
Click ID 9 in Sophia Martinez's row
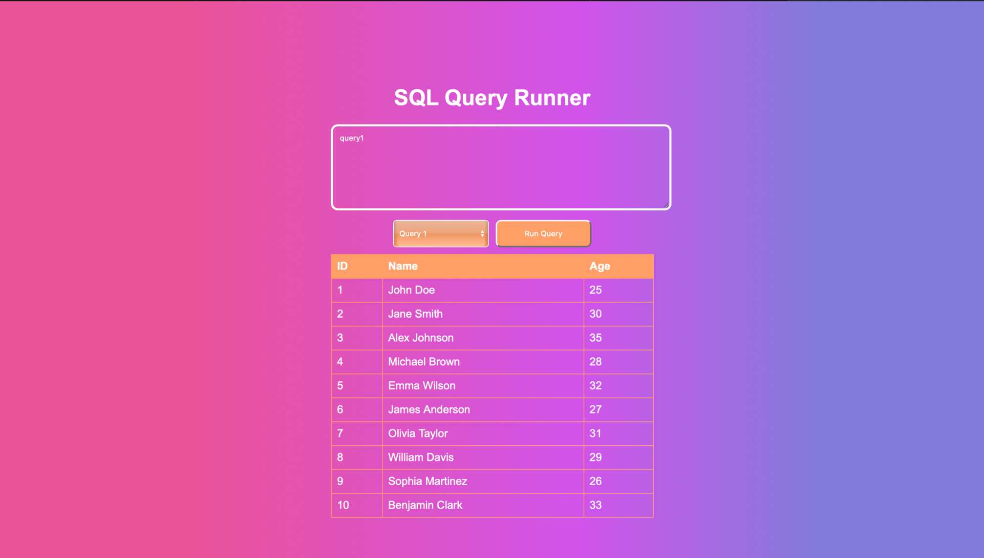pyautogui.click(x=357, y=481)
